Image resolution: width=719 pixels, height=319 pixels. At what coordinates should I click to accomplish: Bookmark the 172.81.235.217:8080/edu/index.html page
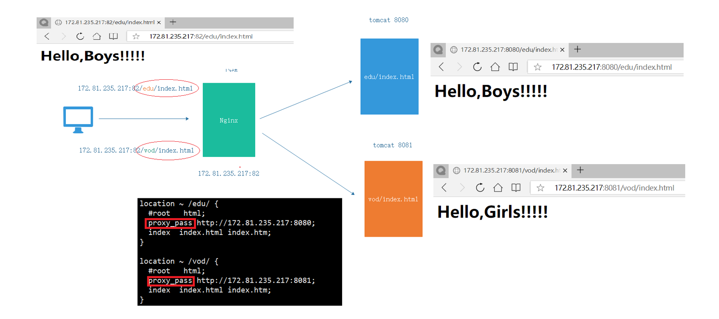click(x=537, y=67)
